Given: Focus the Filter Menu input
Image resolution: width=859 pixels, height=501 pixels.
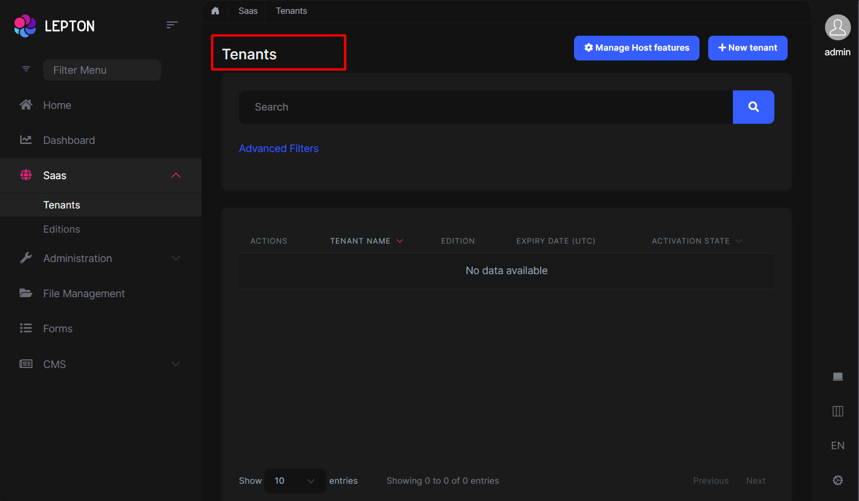Looking at the screenshot, I should click(x=102, y=70).
